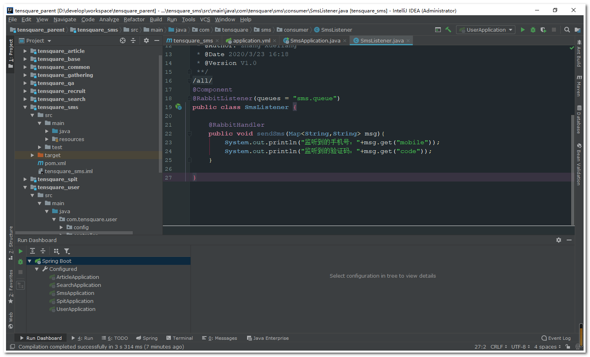590x357 pixels.
Task: Hide the Project panel with minus icon
Action: (x=157, y=40)
